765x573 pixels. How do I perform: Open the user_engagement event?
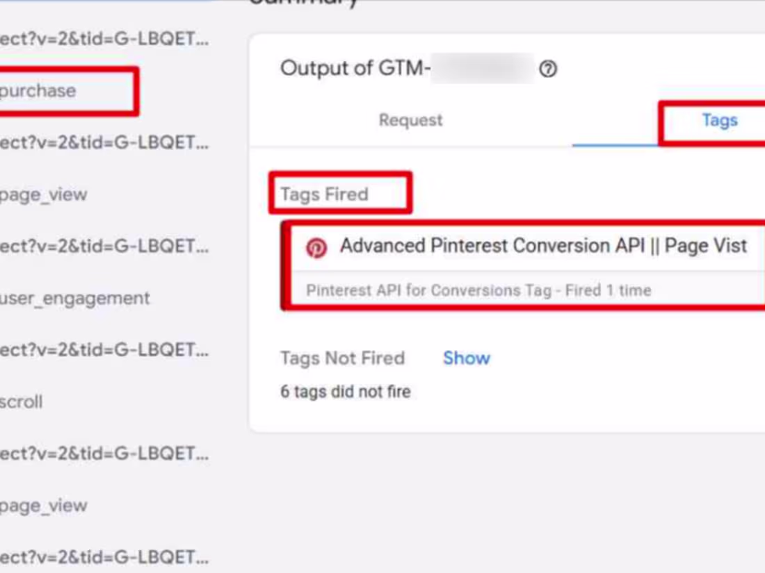tap(74, 298)
